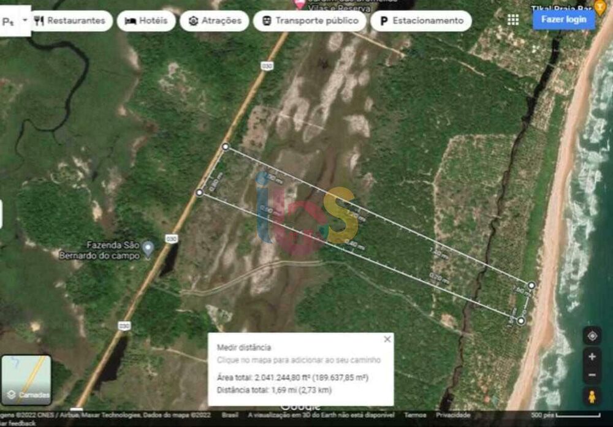The image size is (613, 427).
Task: Open the Privacidade link in footer
Action: tap(453, 415)
